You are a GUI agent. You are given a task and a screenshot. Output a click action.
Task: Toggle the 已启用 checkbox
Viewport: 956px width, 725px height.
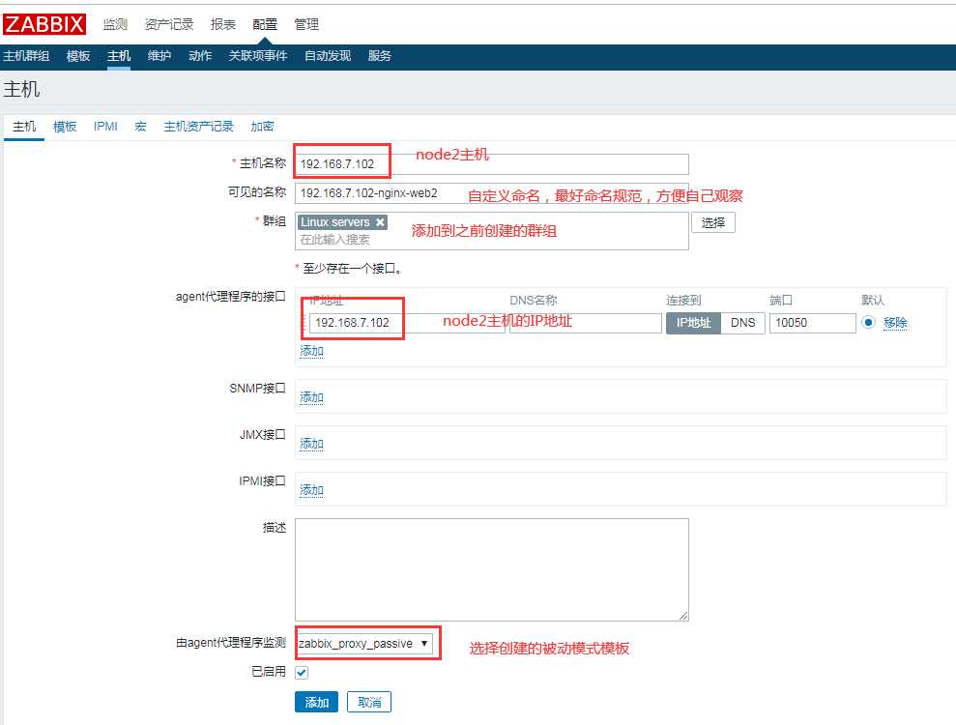(302, 672)
